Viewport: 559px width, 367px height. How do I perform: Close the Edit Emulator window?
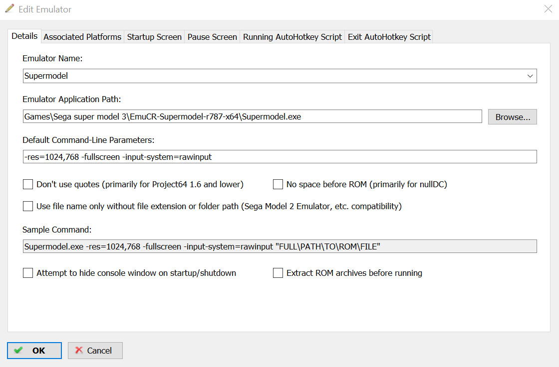click(549, 9)
